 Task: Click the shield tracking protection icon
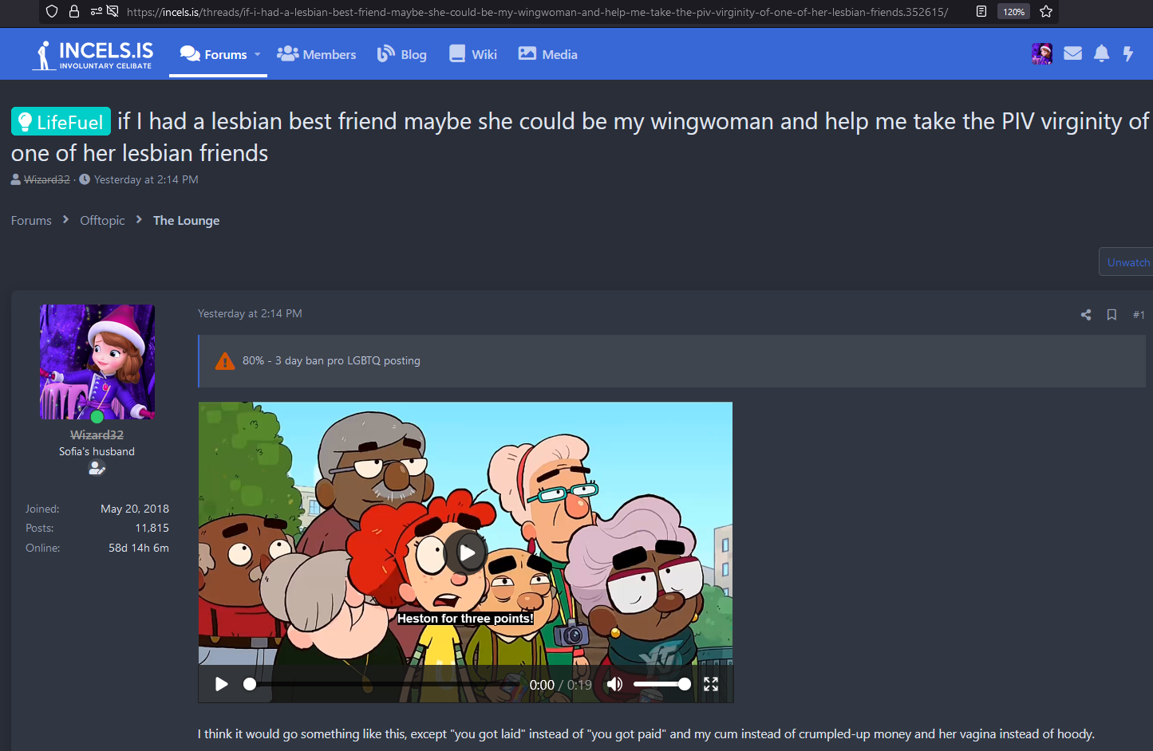coord(52,11)
